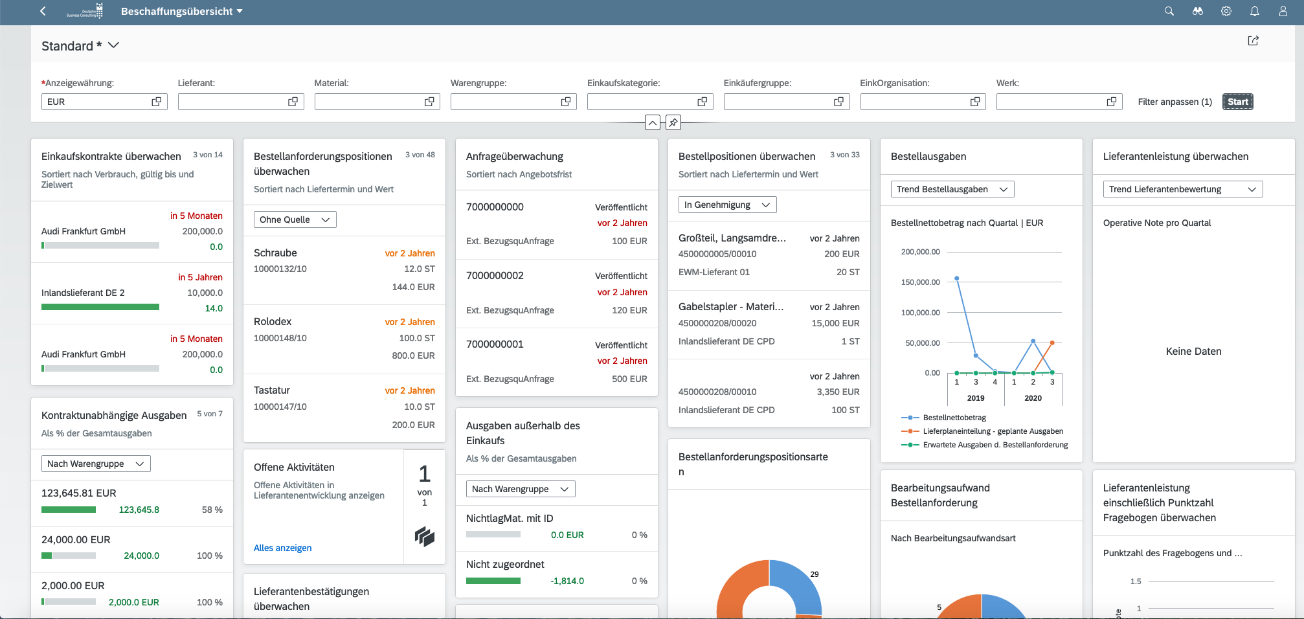The image size is (1304, 619).
Task: Select Gabelstapler - Materi... order item
Action: [x=769, y=324]
